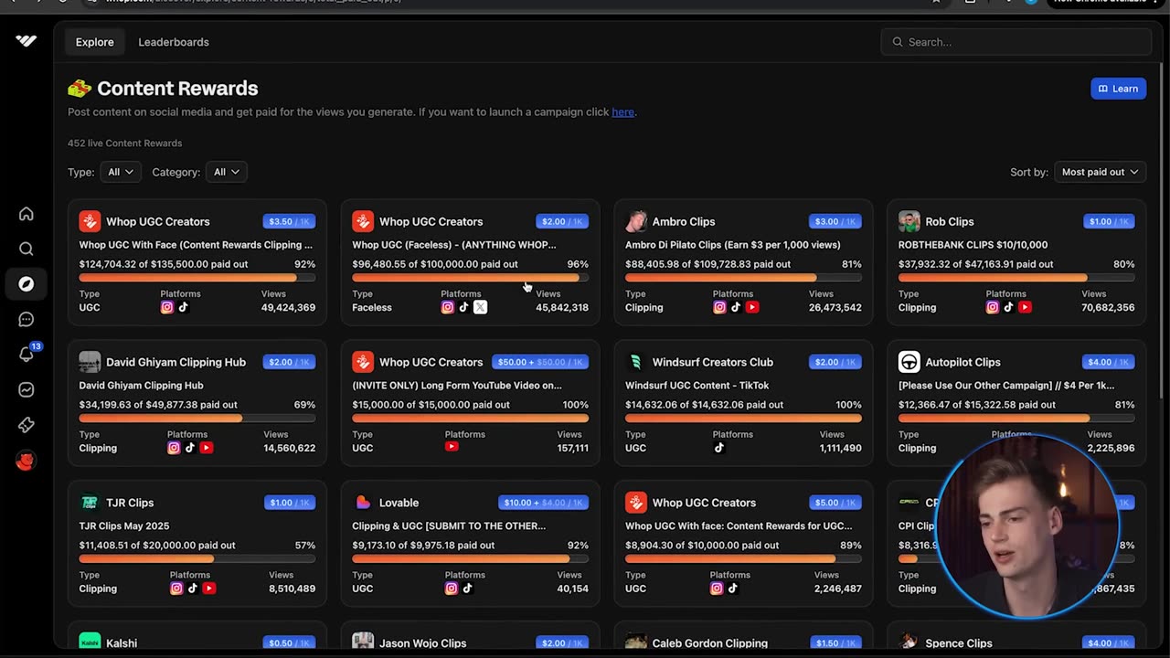Open the Type filter dropdown
The height and width of the screenshot is (658, 1170).
click(x=120, y=172)
